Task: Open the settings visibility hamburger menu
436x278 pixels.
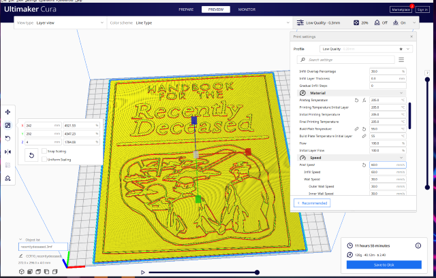Action: [401, 60]
